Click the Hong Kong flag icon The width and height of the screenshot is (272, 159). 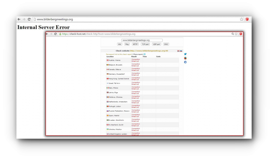pyautogui.click(x=108, y=79)
